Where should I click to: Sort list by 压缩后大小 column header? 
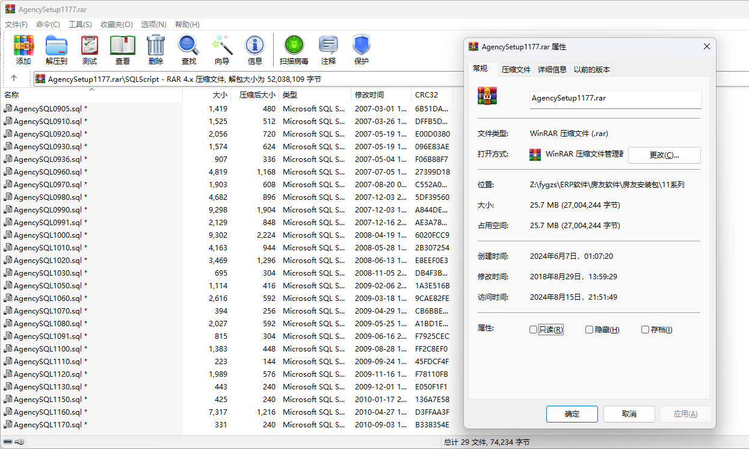pyautogui.click(x=254, y=95)
